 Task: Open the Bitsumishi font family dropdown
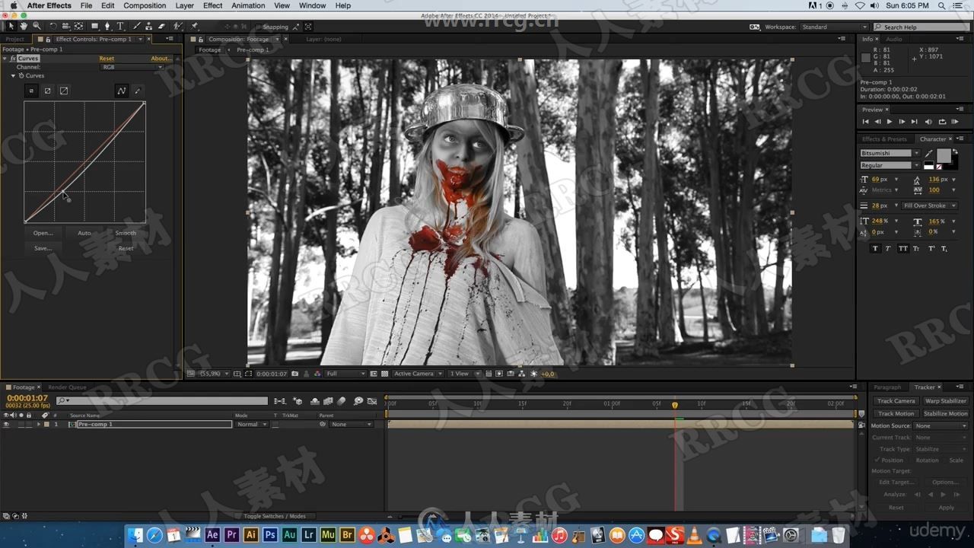[890, 153]
